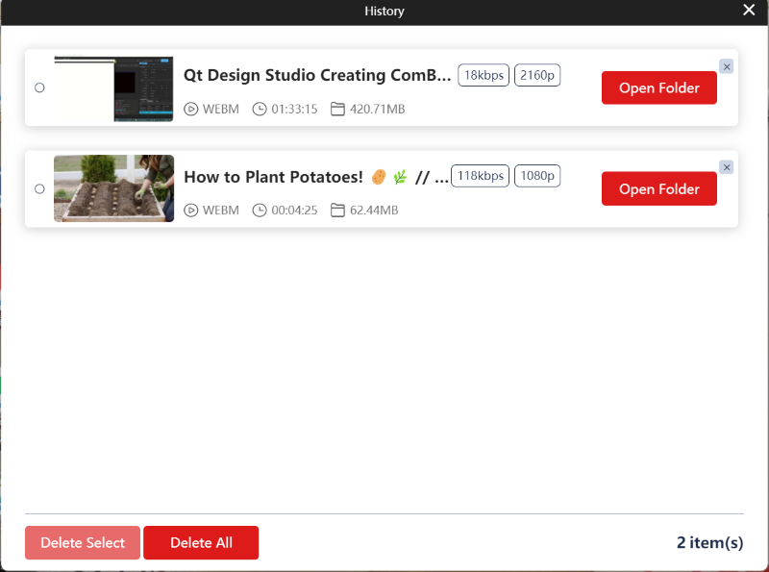Click the 118kbps bitrate badge
769x572 pixels.
[x=480, y=176]
